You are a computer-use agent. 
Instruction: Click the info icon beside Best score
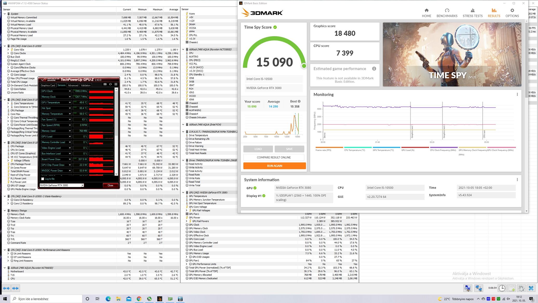tap(299, 101)
